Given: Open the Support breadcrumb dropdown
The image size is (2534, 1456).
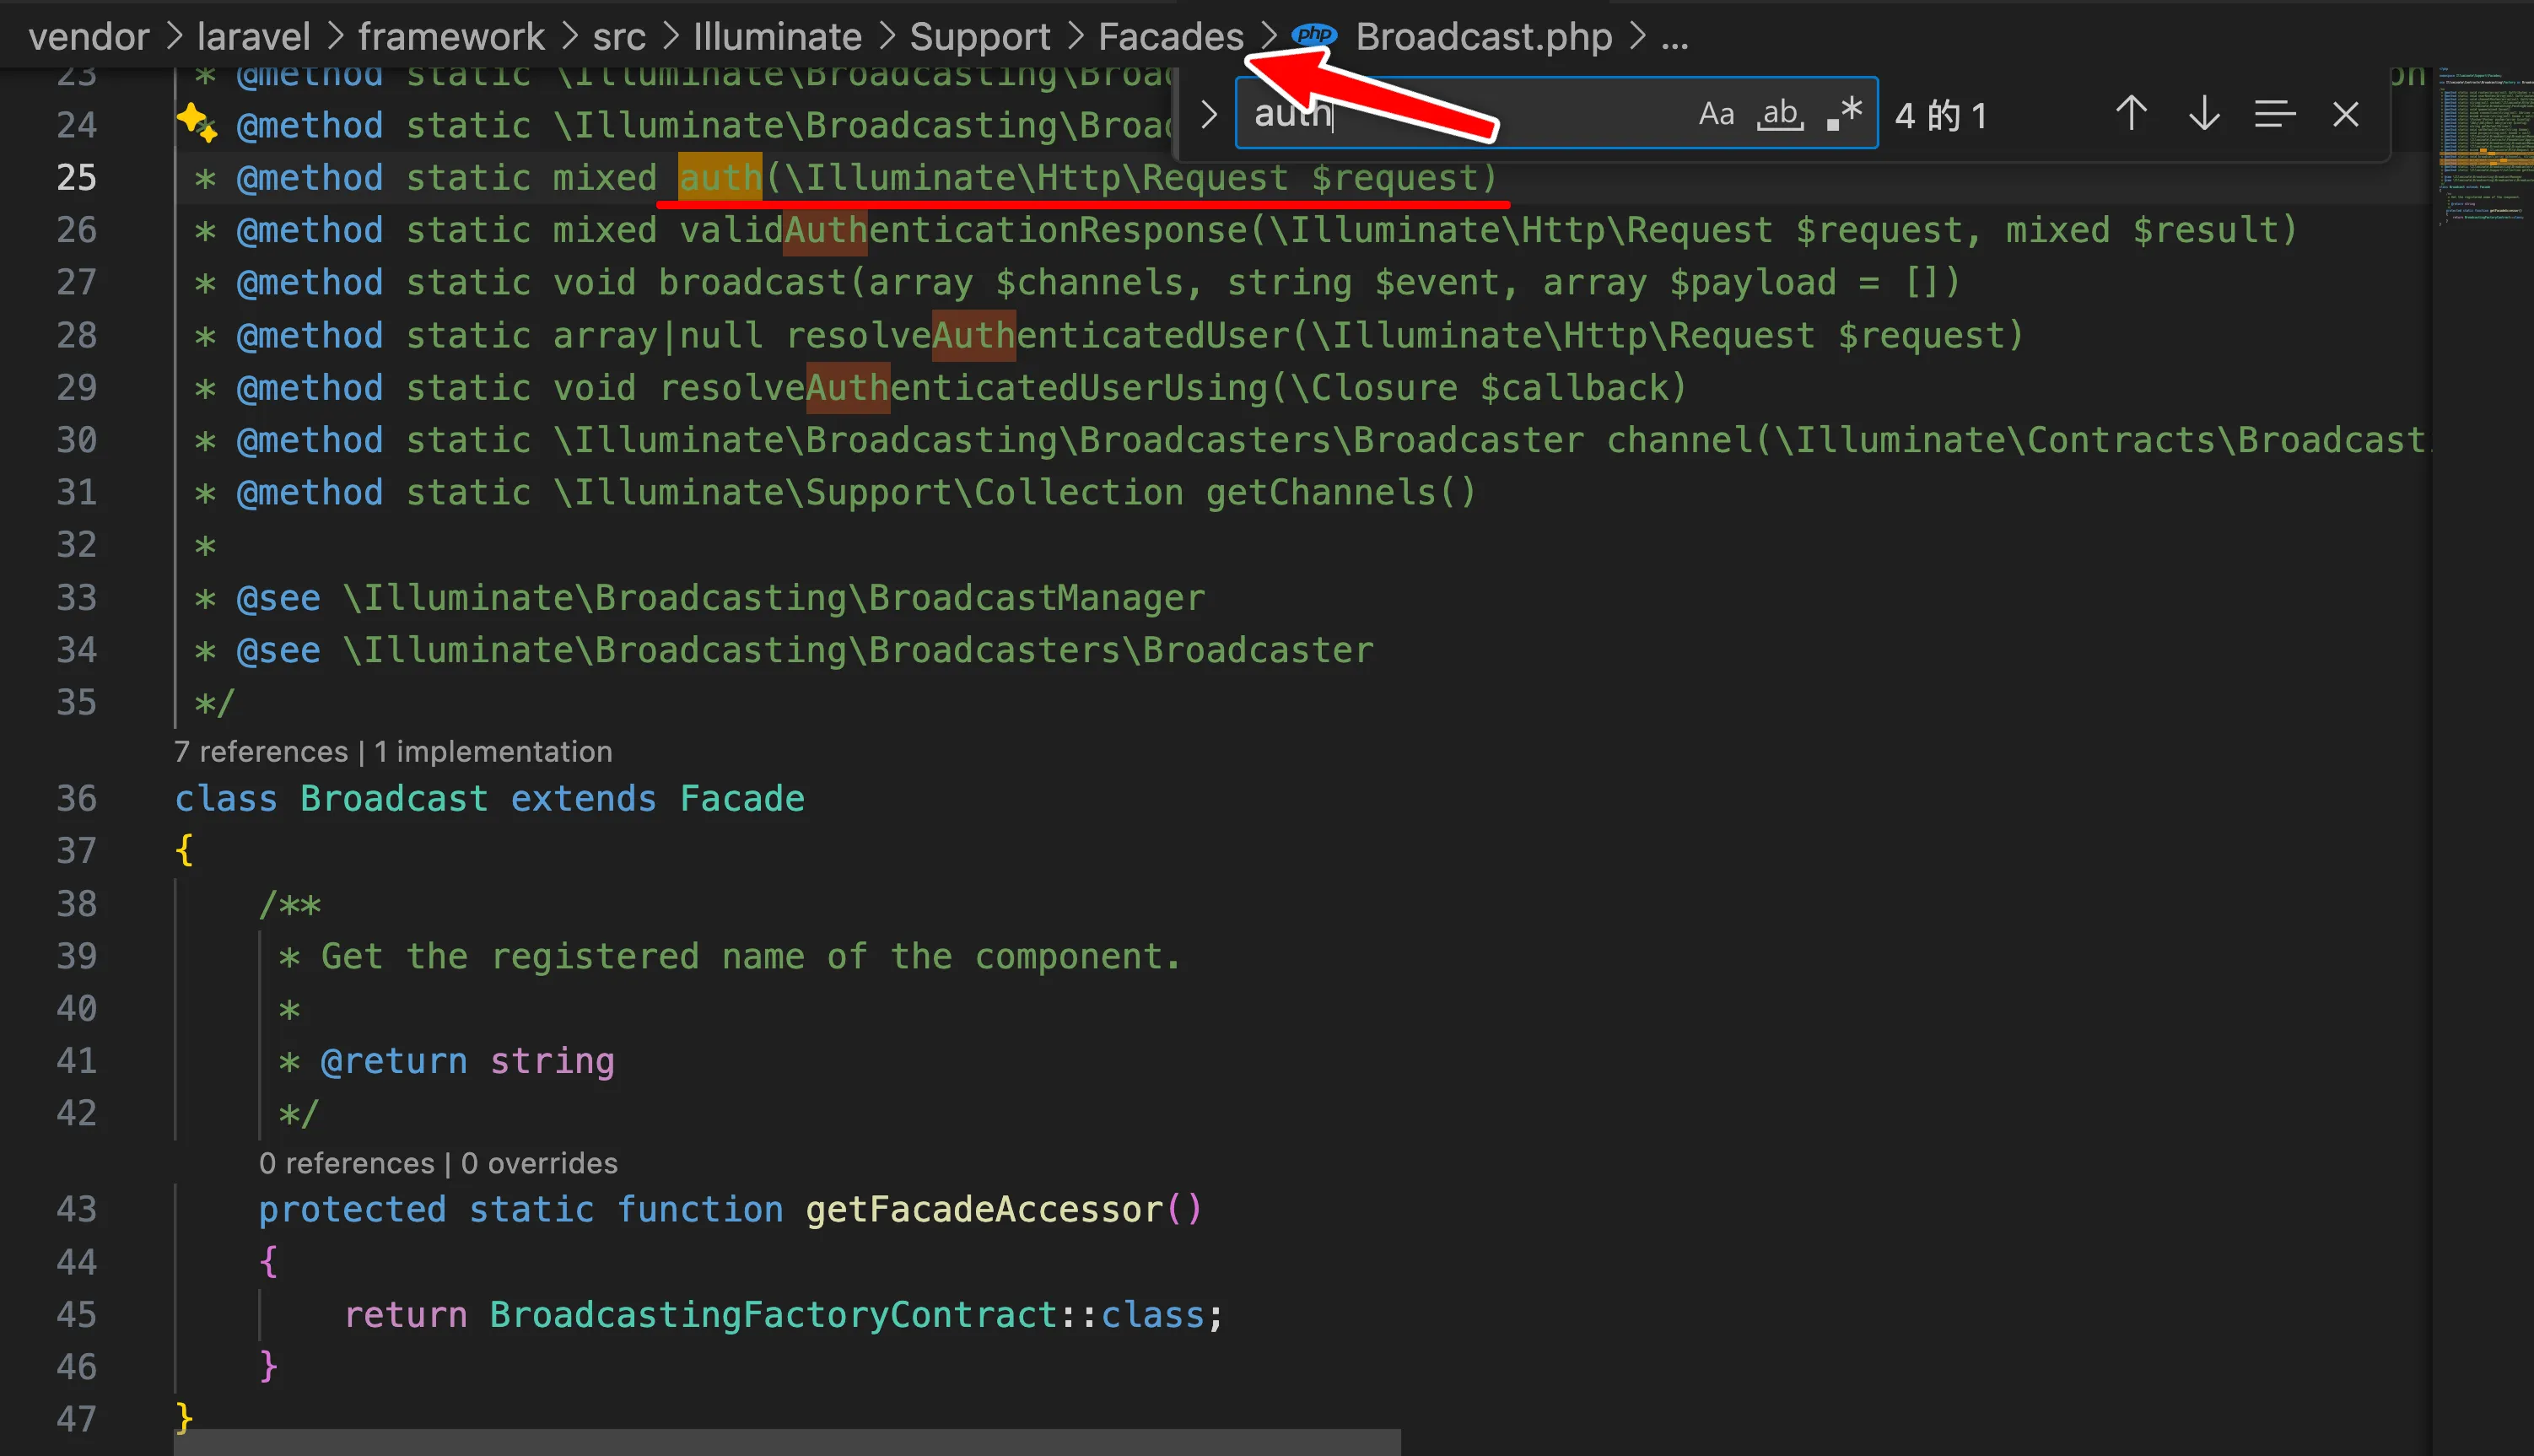Looking at the screenshot, I should (979, 35).
